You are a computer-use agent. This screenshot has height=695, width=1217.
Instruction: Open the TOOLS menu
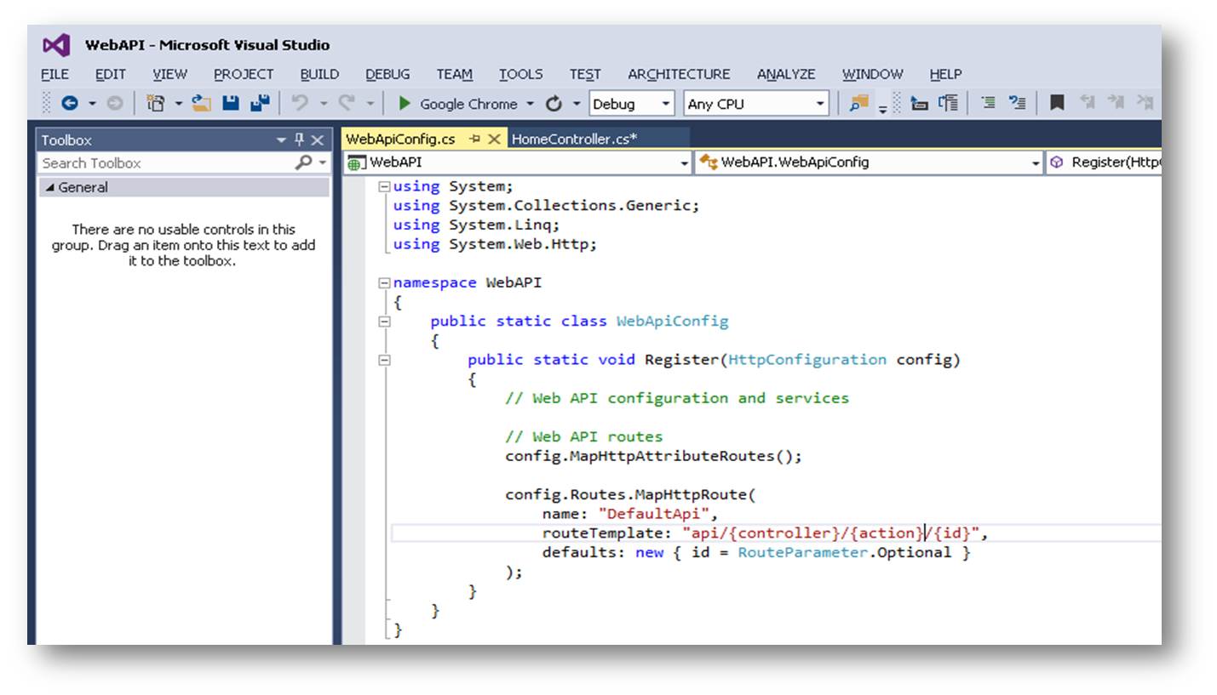point(521,74)
